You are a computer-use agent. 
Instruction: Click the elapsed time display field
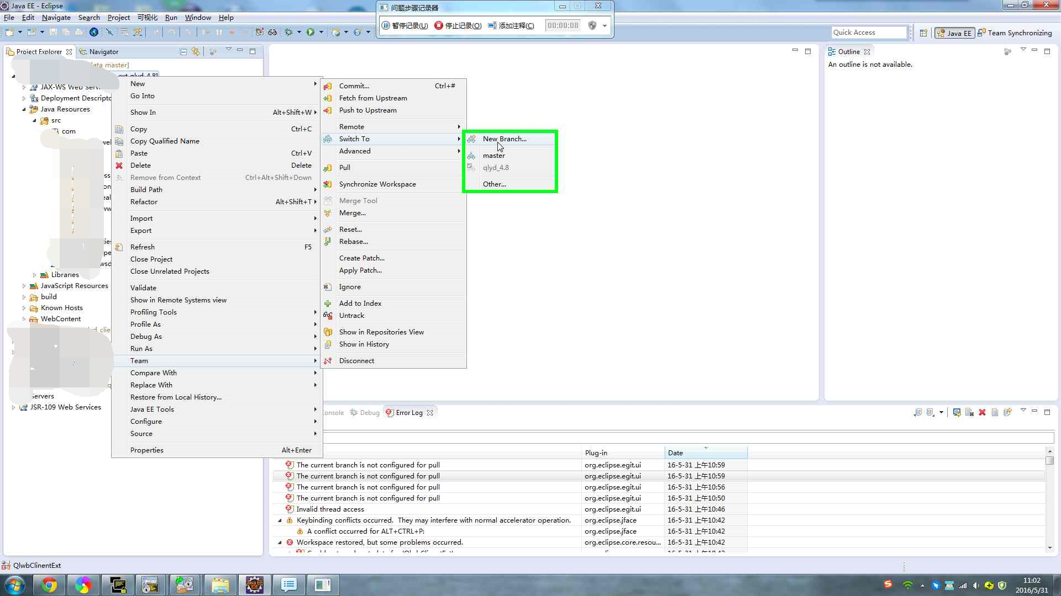click(x=563, y=25)
